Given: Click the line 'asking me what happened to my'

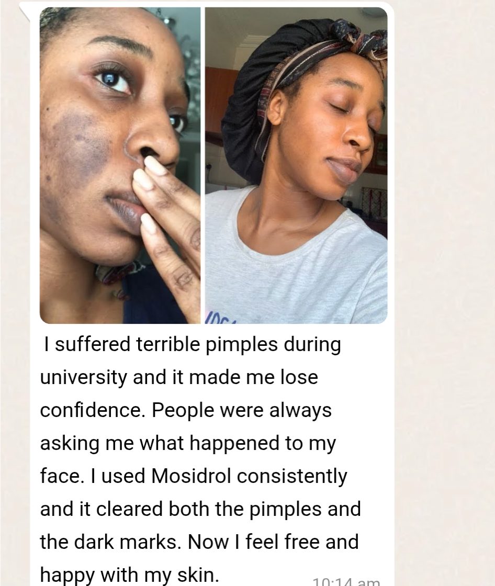Looking at the screenshot, I should 188,443.
